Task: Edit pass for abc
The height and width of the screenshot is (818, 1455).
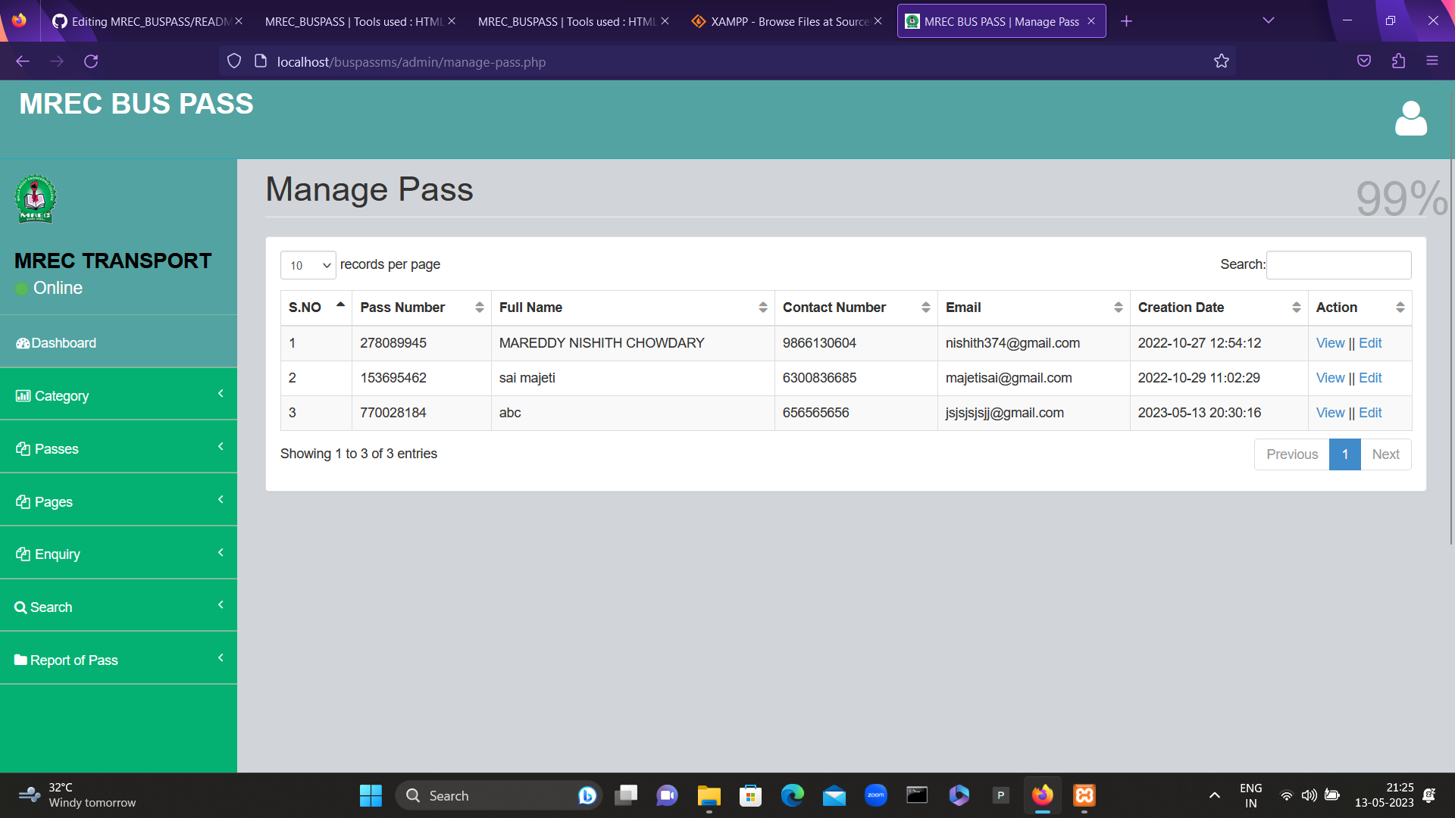Action: pyautogui.click(x=1370, y=413)
